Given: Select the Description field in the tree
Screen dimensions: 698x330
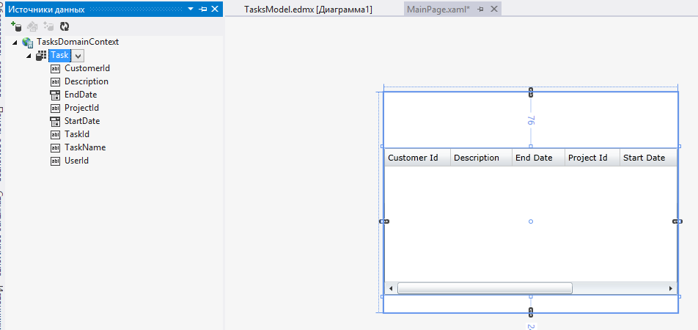Looking at the screenshot, I should [x=87, y=81].
